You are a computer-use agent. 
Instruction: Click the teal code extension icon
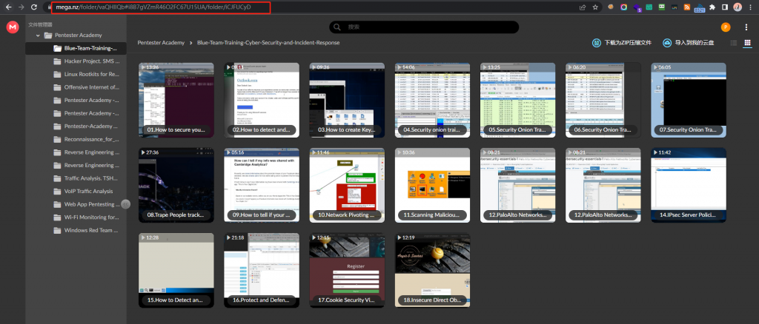649,7
